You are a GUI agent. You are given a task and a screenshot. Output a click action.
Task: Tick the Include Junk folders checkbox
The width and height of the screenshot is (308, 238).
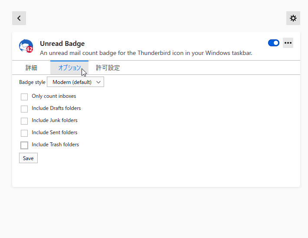(24, 121)
